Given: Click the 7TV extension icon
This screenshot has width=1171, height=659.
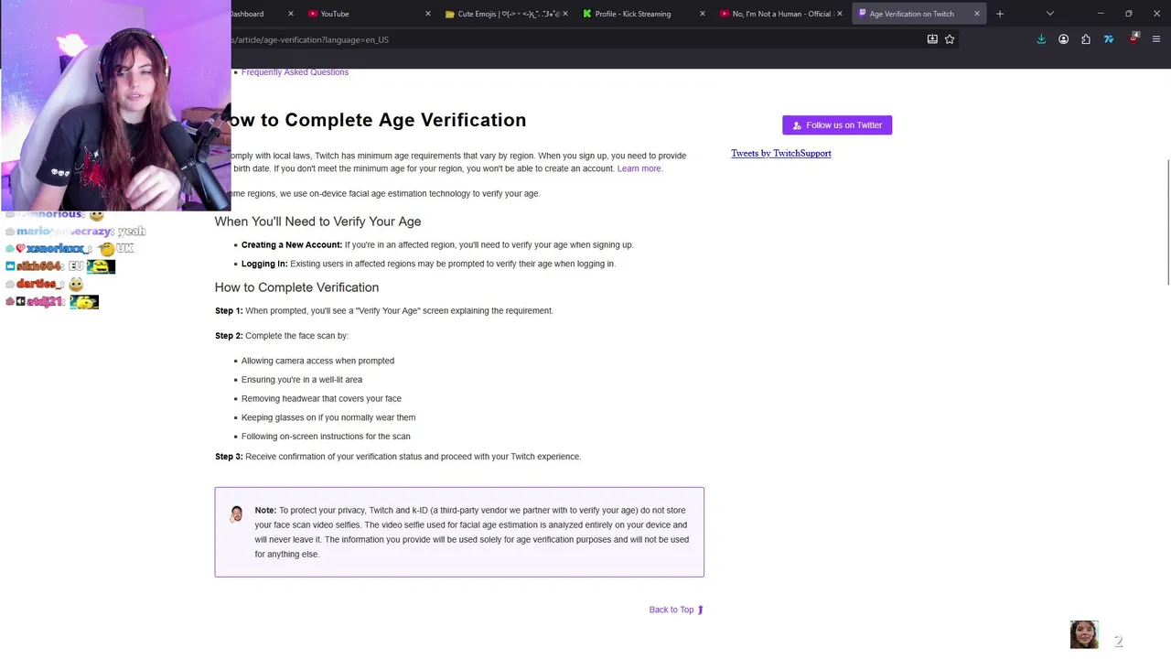Looking at the screenshot, I should point(1109,39).
